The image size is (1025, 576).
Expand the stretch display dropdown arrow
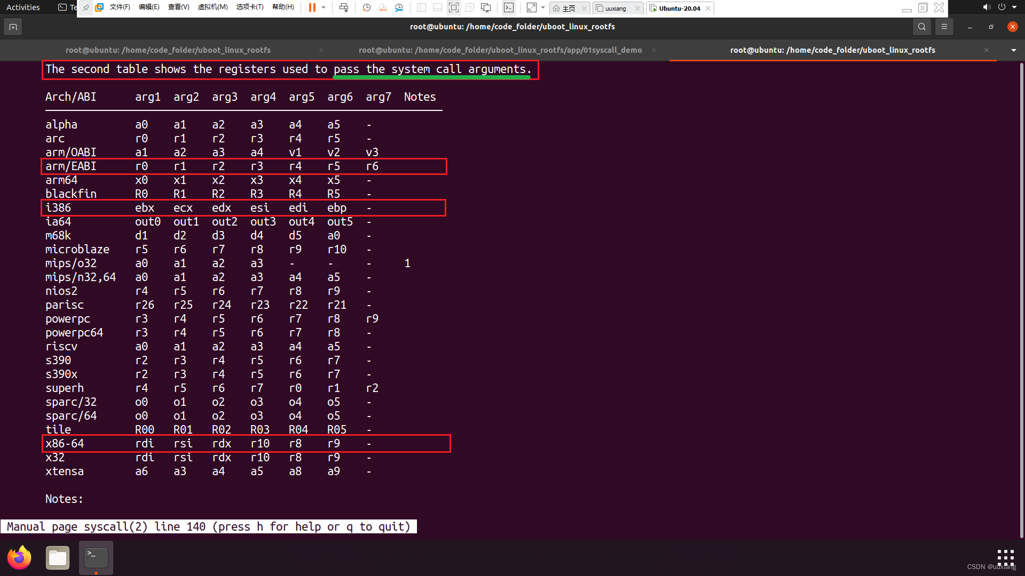tap(543, 8)
